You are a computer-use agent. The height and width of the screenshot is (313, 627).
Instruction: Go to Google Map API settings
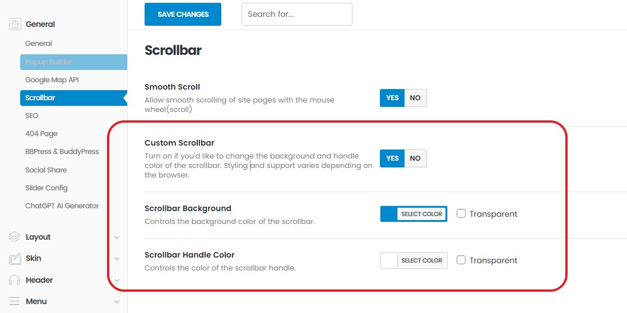tap(52, 80)
